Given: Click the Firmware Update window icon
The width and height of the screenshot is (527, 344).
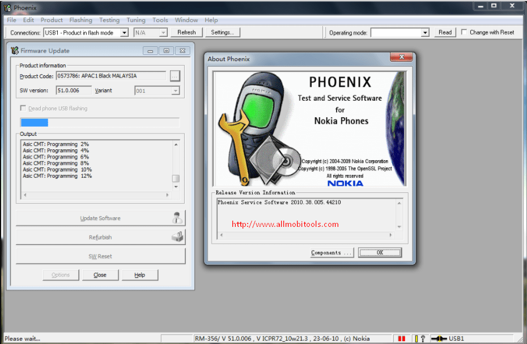Looking at the screenshot, I should tap(15, 51).
